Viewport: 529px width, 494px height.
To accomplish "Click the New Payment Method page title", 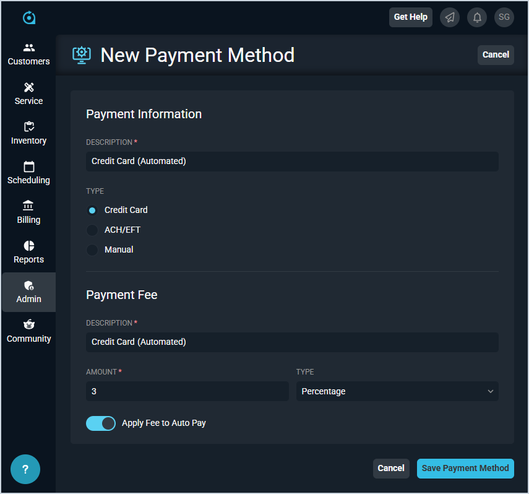I will pos(197,55).
